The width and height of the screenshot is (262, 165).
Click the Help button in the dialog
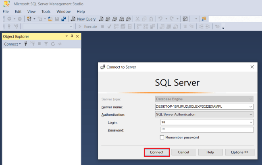pyautogui.click(x=210, y=152)
